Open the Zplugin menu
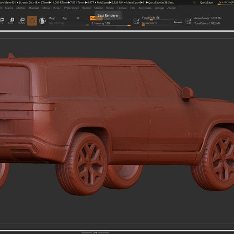This screenshot has width=234, height=234. coord(159,8)
